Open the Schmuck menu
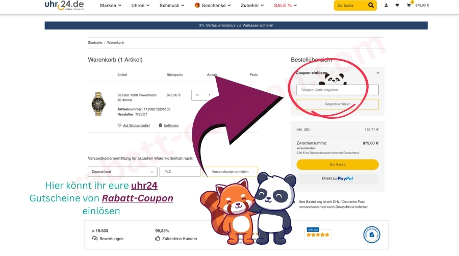Screen dimensions: 459x256 click(x=172, y=5)
